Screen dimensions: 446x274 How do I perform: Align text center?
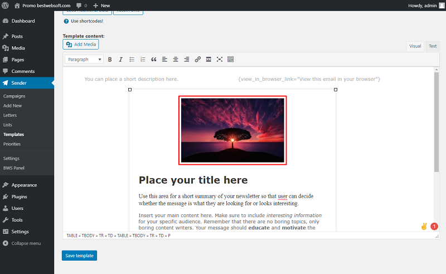tap(176, 60)
